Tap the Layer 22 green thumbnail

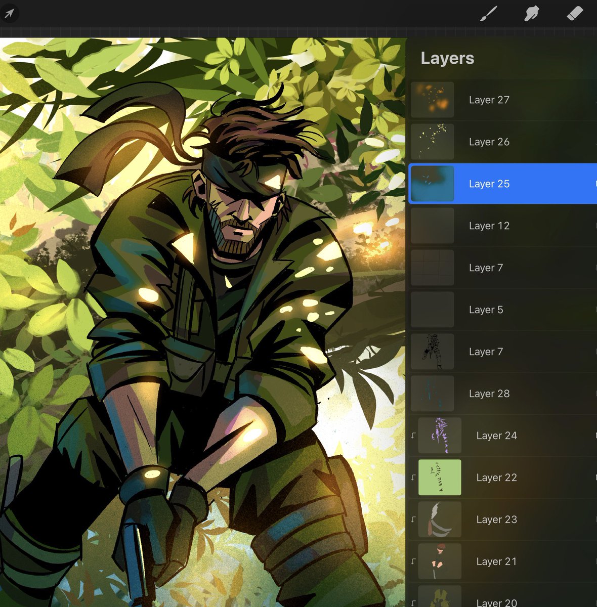(440, 478)
